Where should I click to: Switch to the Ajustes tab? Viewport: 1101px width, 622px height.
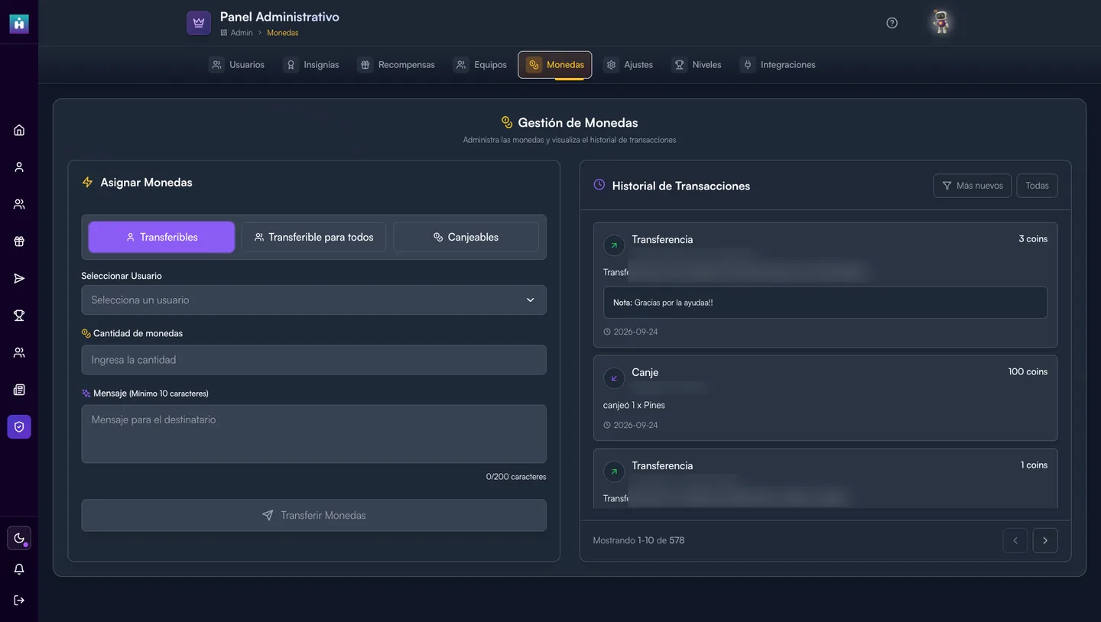(629, 65)
